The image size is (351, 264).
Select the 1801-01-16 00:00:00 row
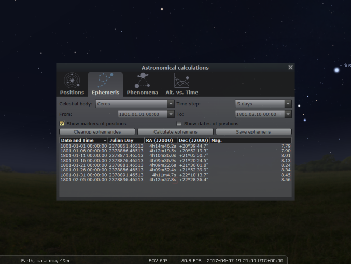pyautogui.click(x=175, y=161)
